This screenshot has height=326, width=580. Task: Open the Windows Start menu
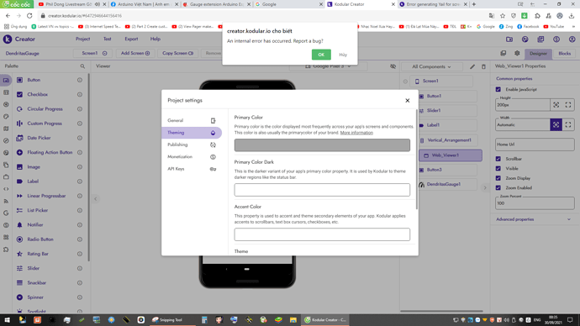[7, 320]
